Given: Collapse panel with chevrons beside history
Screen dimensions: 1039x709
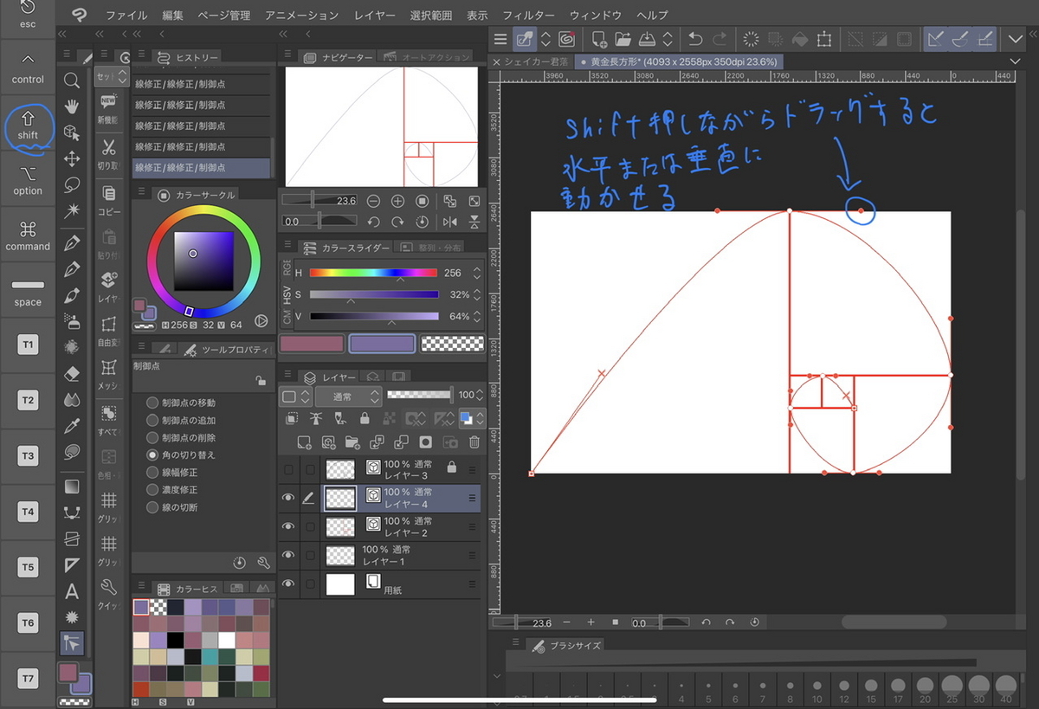Looking at the screenshot, I should (x=139, y=34).
